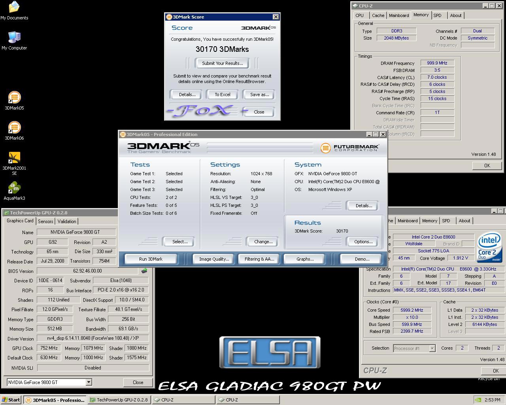Click GPU-Z Name field NVIDIA GeForce 9800 GT
This screenshot has width=506, height=405.
click(76, 232)
